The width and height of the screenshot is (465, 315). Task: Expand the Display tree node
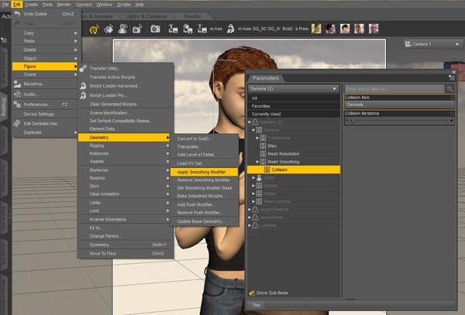click(253, 186)
